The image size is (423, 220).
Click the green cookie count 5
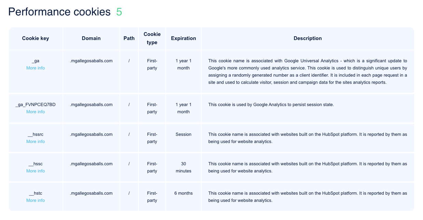(119, 12)
